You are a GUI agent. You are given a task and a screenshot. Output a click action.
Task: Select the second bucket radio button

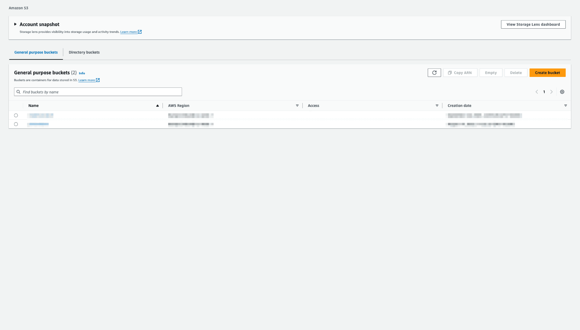(x=16, y=124)
